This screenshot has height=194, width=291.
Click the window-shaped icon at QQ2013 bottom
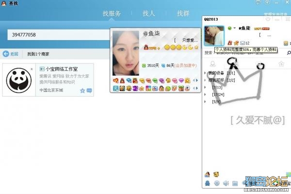click(235, 183)
